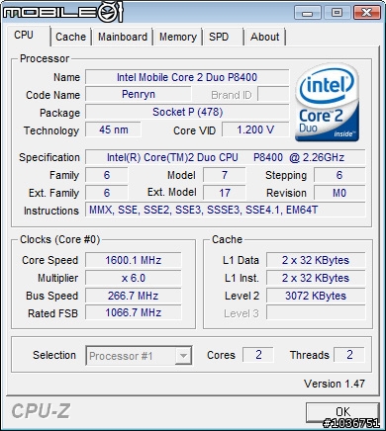Select the 1600.1 MHz core speed value
Viewport: 386px width, 431px height.
[134, 260]
